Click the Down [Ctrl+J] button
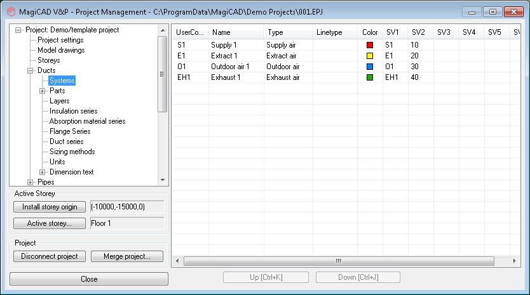 pyautogui.click(x=358, y=277)
